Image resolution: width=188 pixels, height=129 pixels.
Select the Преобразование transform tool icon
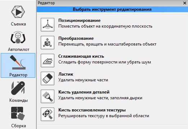(48, 43)
